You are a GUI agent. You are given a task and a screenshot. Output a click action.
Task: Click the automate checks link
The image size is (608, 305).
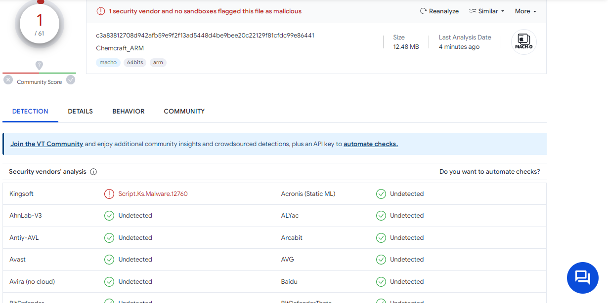click(370, 144)
